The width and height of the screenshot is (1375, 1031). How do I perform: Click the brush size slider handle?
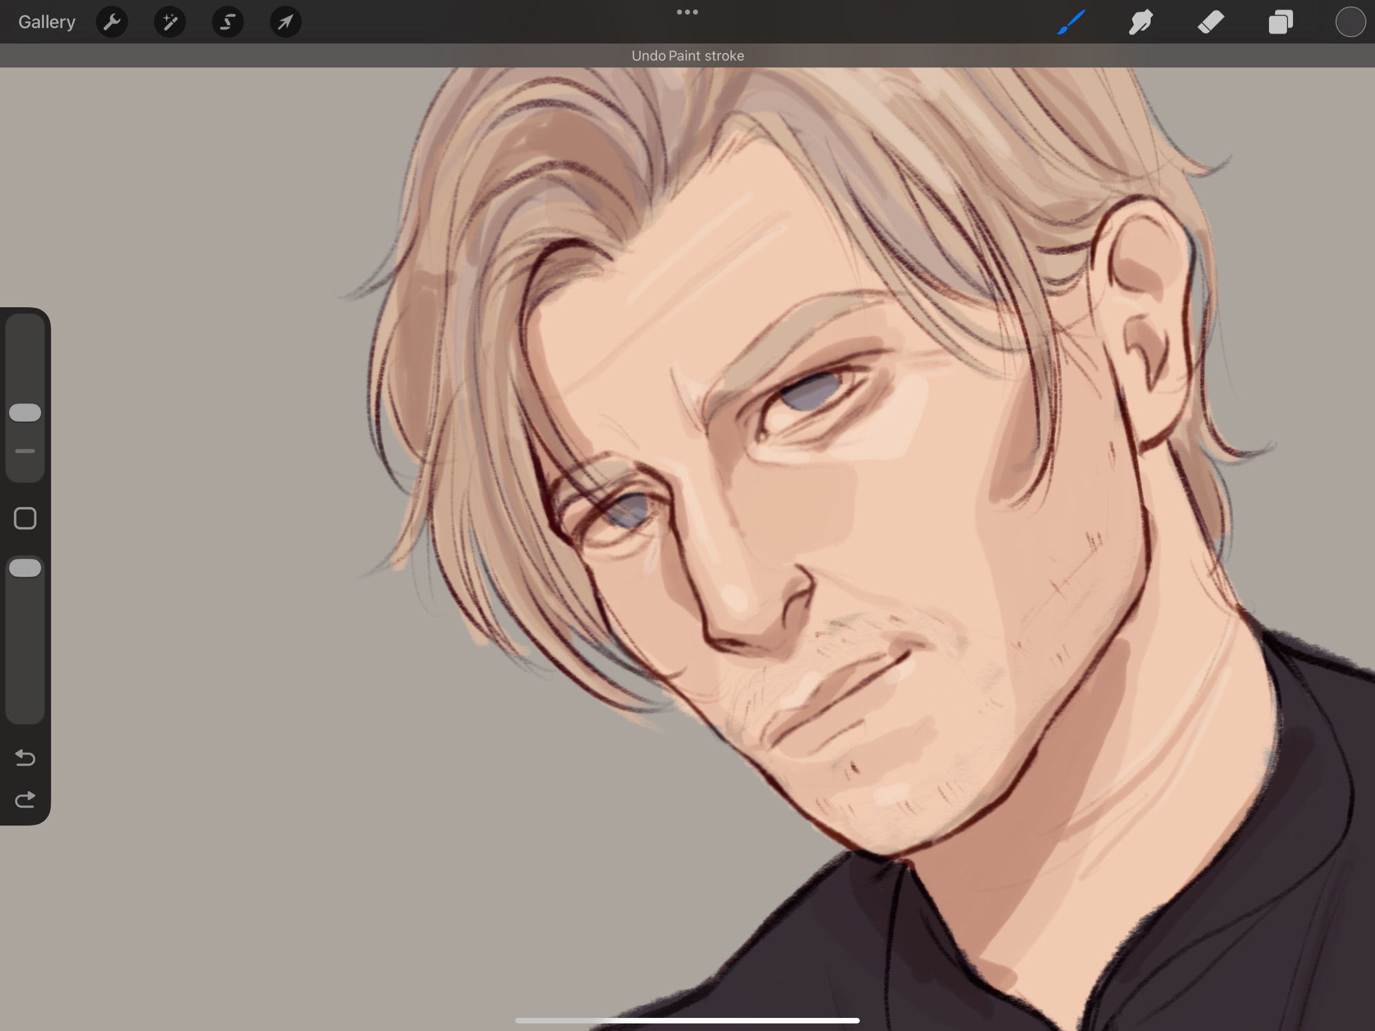pyautogui.click(x=25, y=412)
